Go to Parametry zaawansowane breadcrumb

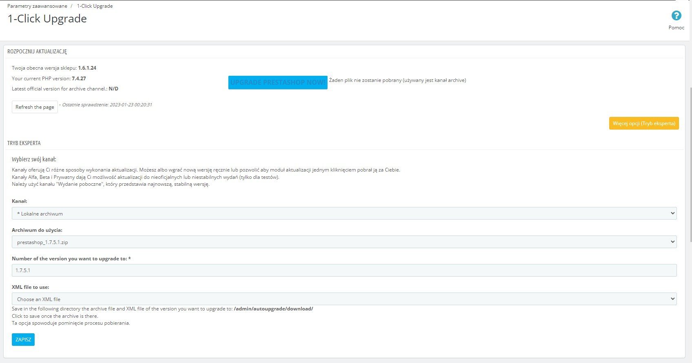point(37,6)
